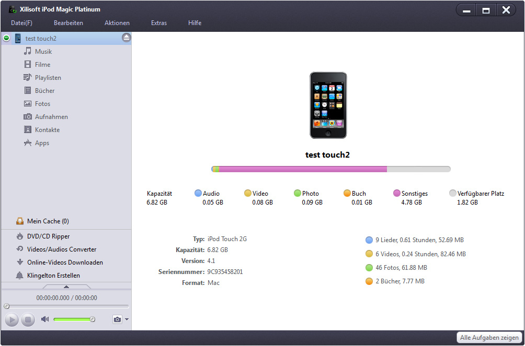The image size is (525, 346).
Task: Click the Xilisoft app logo in title bar
Action: pyautogui.click(x=13, y=9)
